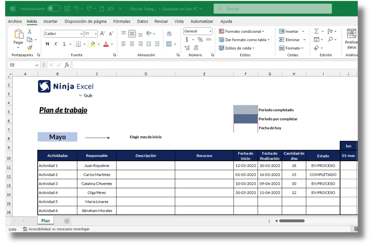Increase font size with large A

[102, 34]
